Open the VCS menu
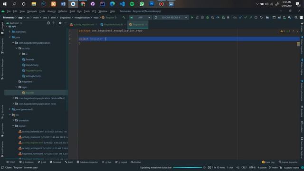 (x=94, y=11)
